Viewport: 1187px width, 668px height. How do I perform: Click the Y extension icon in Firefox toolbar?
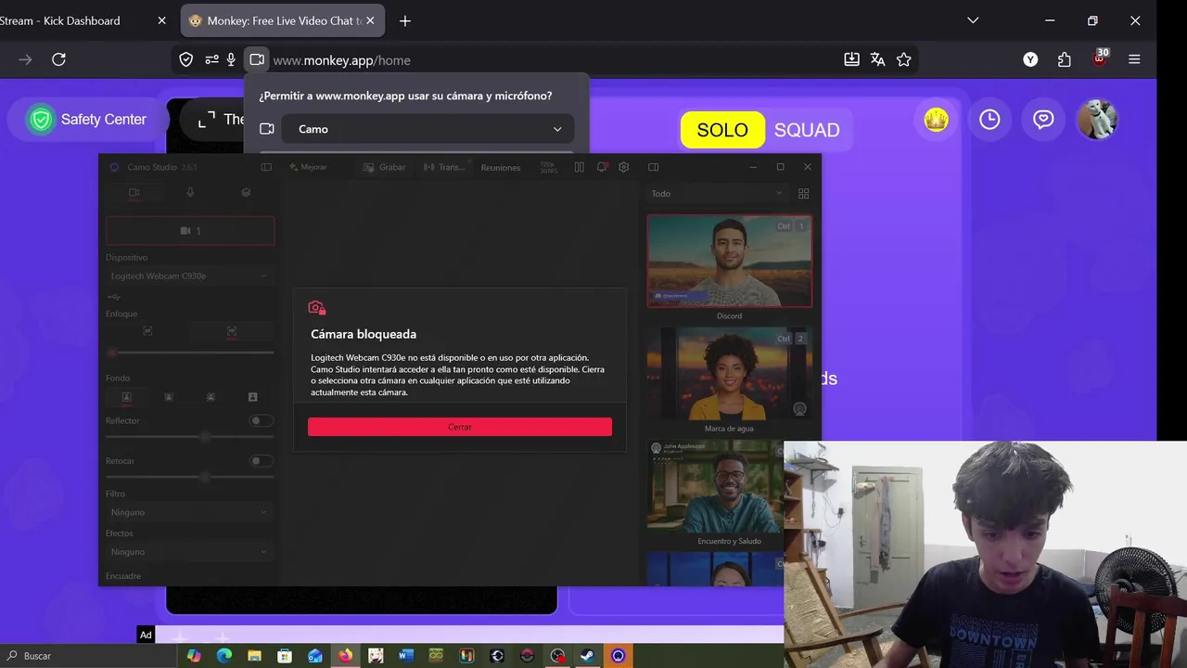click(x=1030, y=59)
